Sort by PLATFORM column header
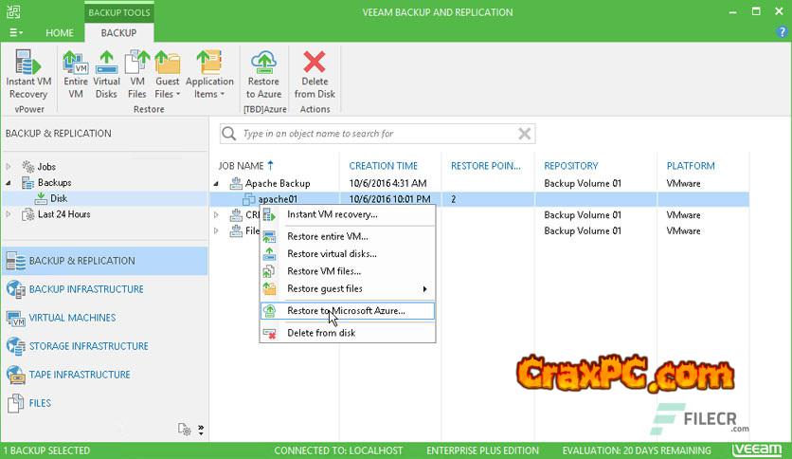The image size is (792, 459). (x=691, y=166)
